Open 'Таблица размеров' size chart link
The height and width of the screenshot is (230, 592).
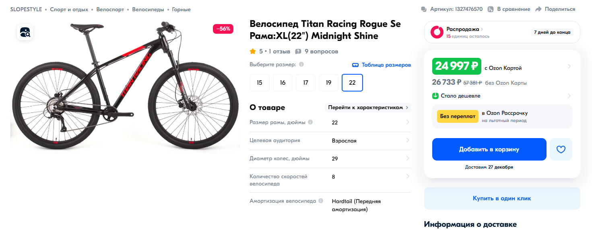pyautogui.click(x=382, y=65)
